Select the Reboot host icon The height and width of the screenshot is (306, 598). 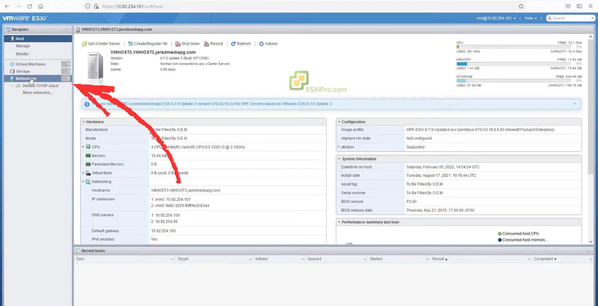(207, 43)
